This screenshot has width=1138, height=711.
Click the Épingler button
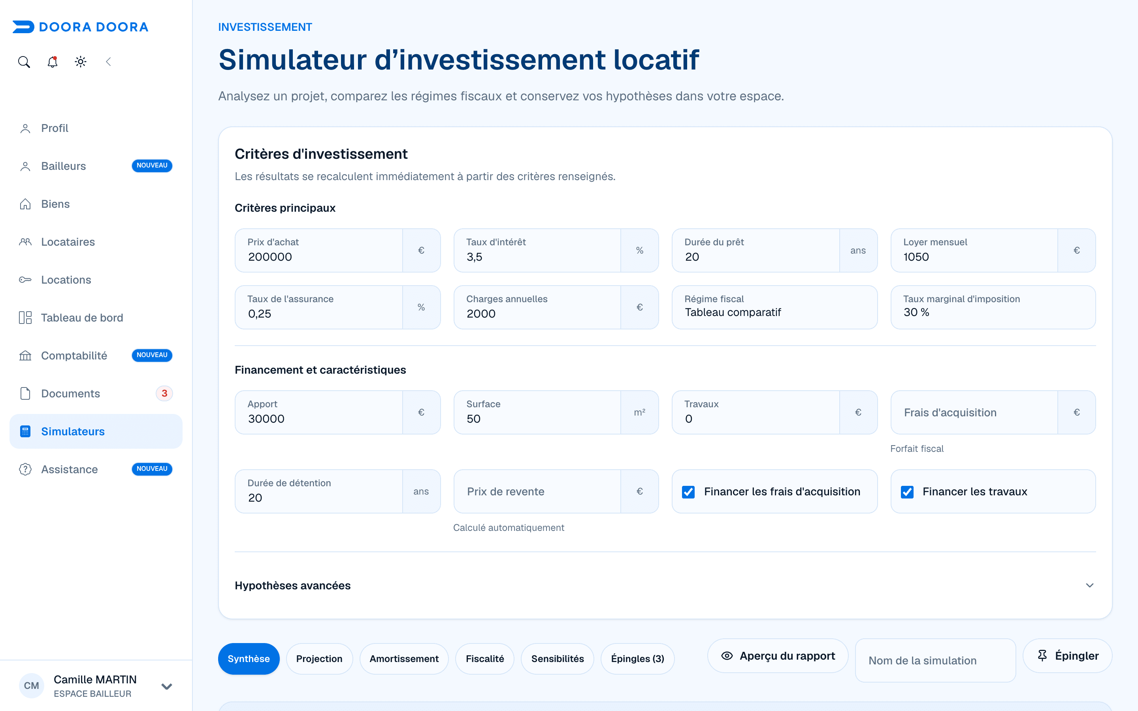[x=1067, y=656]
